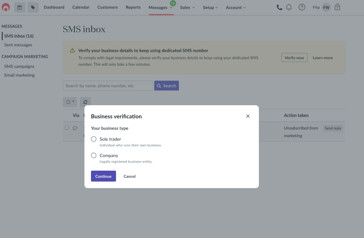364x238 pixels.
Task: Click the red app logo icon
Action: pyautogui.click(x=6, y=7)
